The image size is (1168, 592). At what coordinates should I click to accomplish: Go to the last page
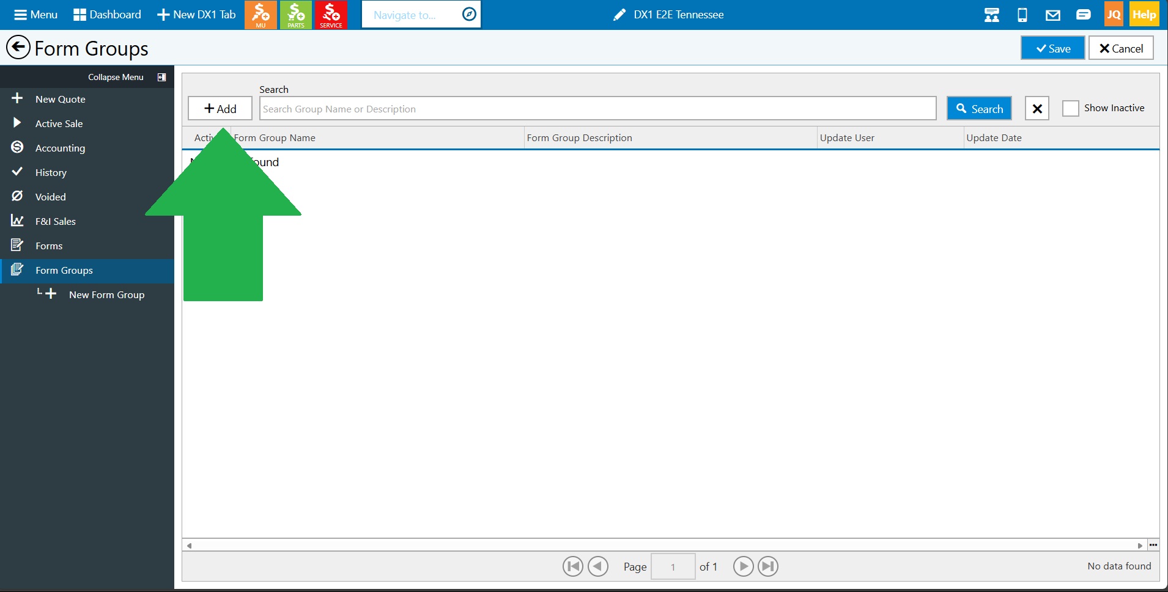[x=768, y=566]
